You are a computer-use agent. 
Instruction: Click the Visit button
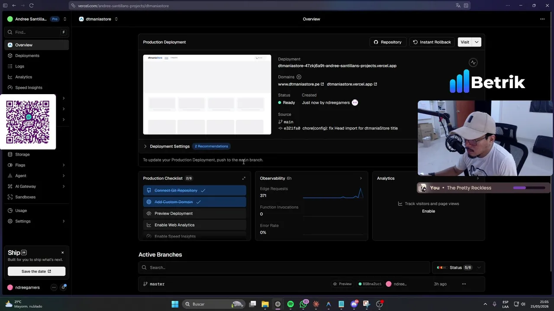[465, 42]
